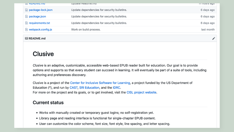Follow the IDRC link
234x132 pixels.
[116, 87]
